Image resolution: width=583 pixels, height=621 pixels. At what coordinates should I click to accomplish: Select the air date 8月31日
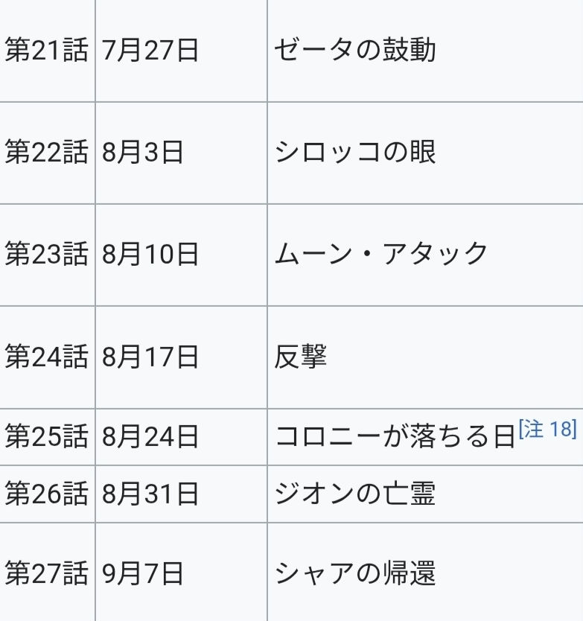pyautogui.click(x=151, y=494)
